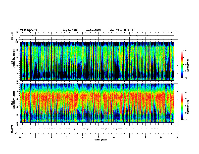Click ch.1 frequency tick label '6'
199x154 pixels.
click(17, 58)
